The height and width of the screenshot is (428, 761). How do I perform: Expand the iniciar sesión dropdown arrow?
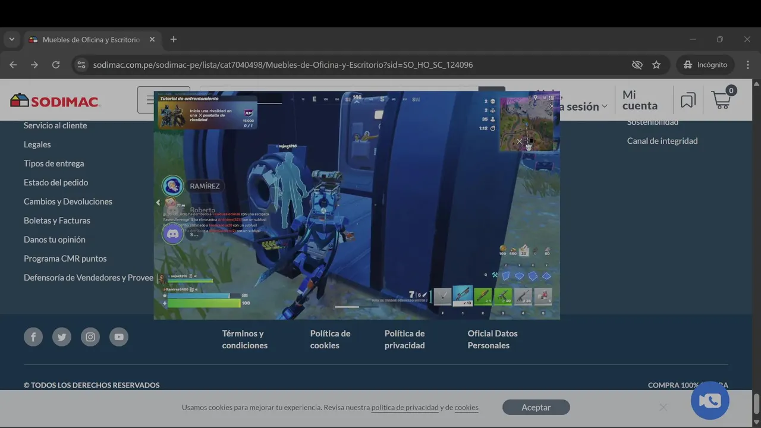coord(605,106)
